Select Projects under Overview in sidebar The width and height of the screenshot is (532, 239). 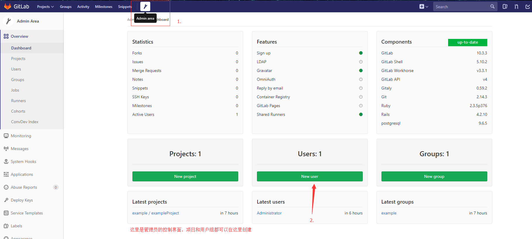(32, 59)
